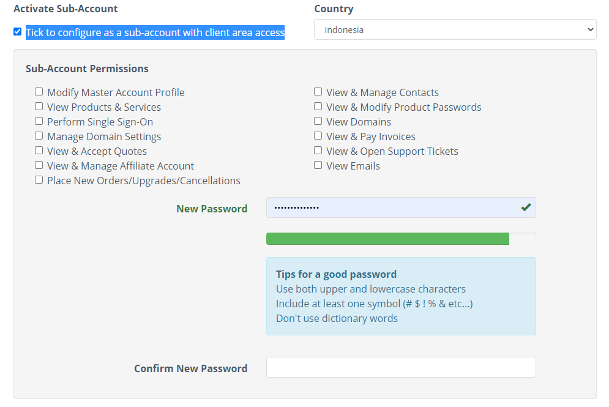Focus the Confirm New Password field
609x407 pixels.
401,367
